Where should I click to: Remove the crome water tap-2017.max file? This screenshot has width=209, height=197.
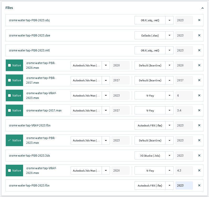click(199, 110)
